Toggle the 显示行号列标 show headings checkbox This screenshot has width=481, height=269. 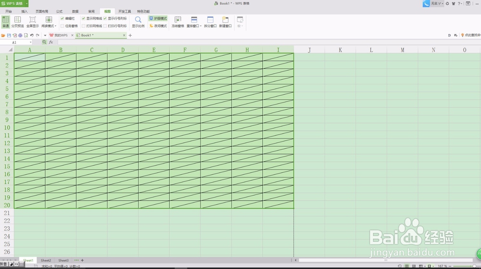point(105,18)
